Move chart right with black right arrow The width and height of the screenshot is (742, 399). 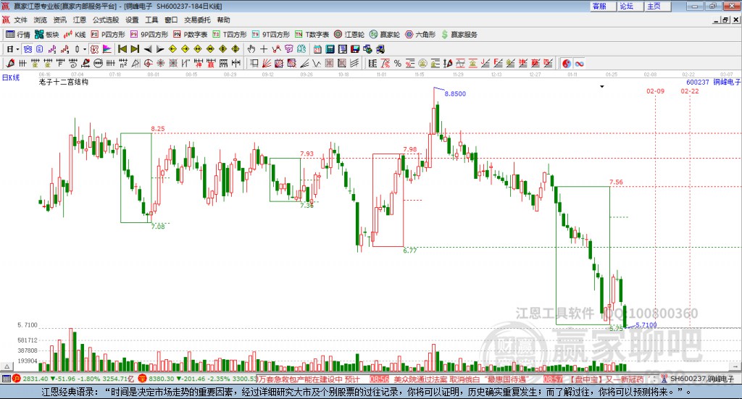[x=160, y=49]
